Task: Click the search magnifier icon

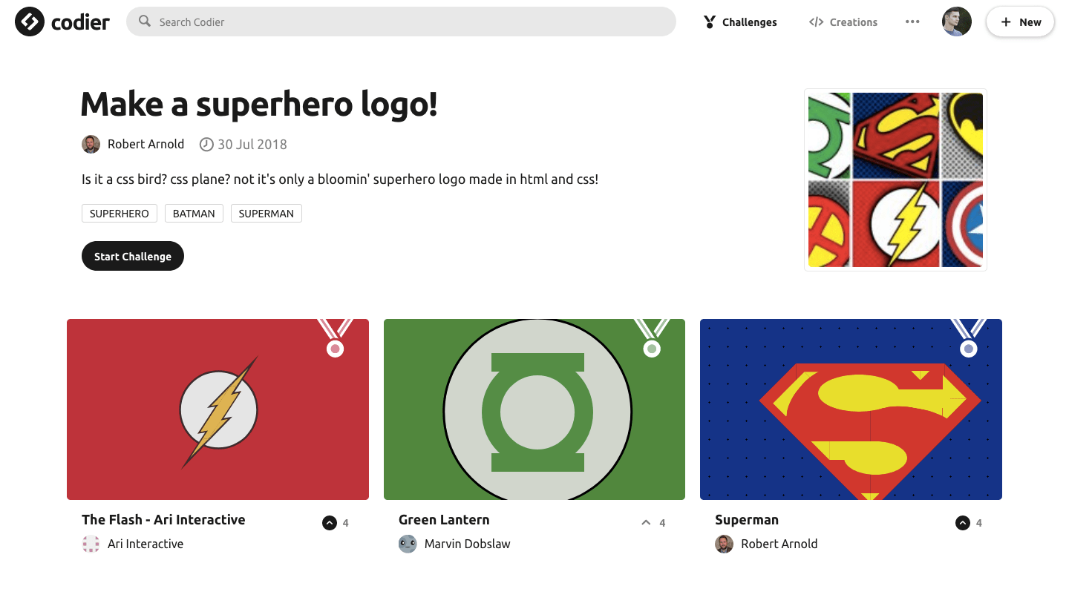Action: 145,22
